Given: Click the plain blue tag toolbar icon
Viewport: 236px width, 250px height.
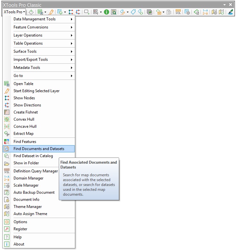Looking at the screenshot, I should [x=133, y=12].
